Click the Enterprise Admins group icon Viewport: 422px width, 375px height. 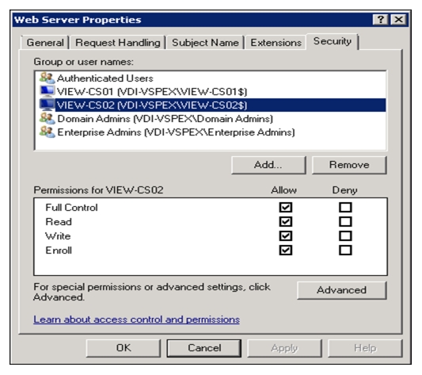[x=48, y=132]
